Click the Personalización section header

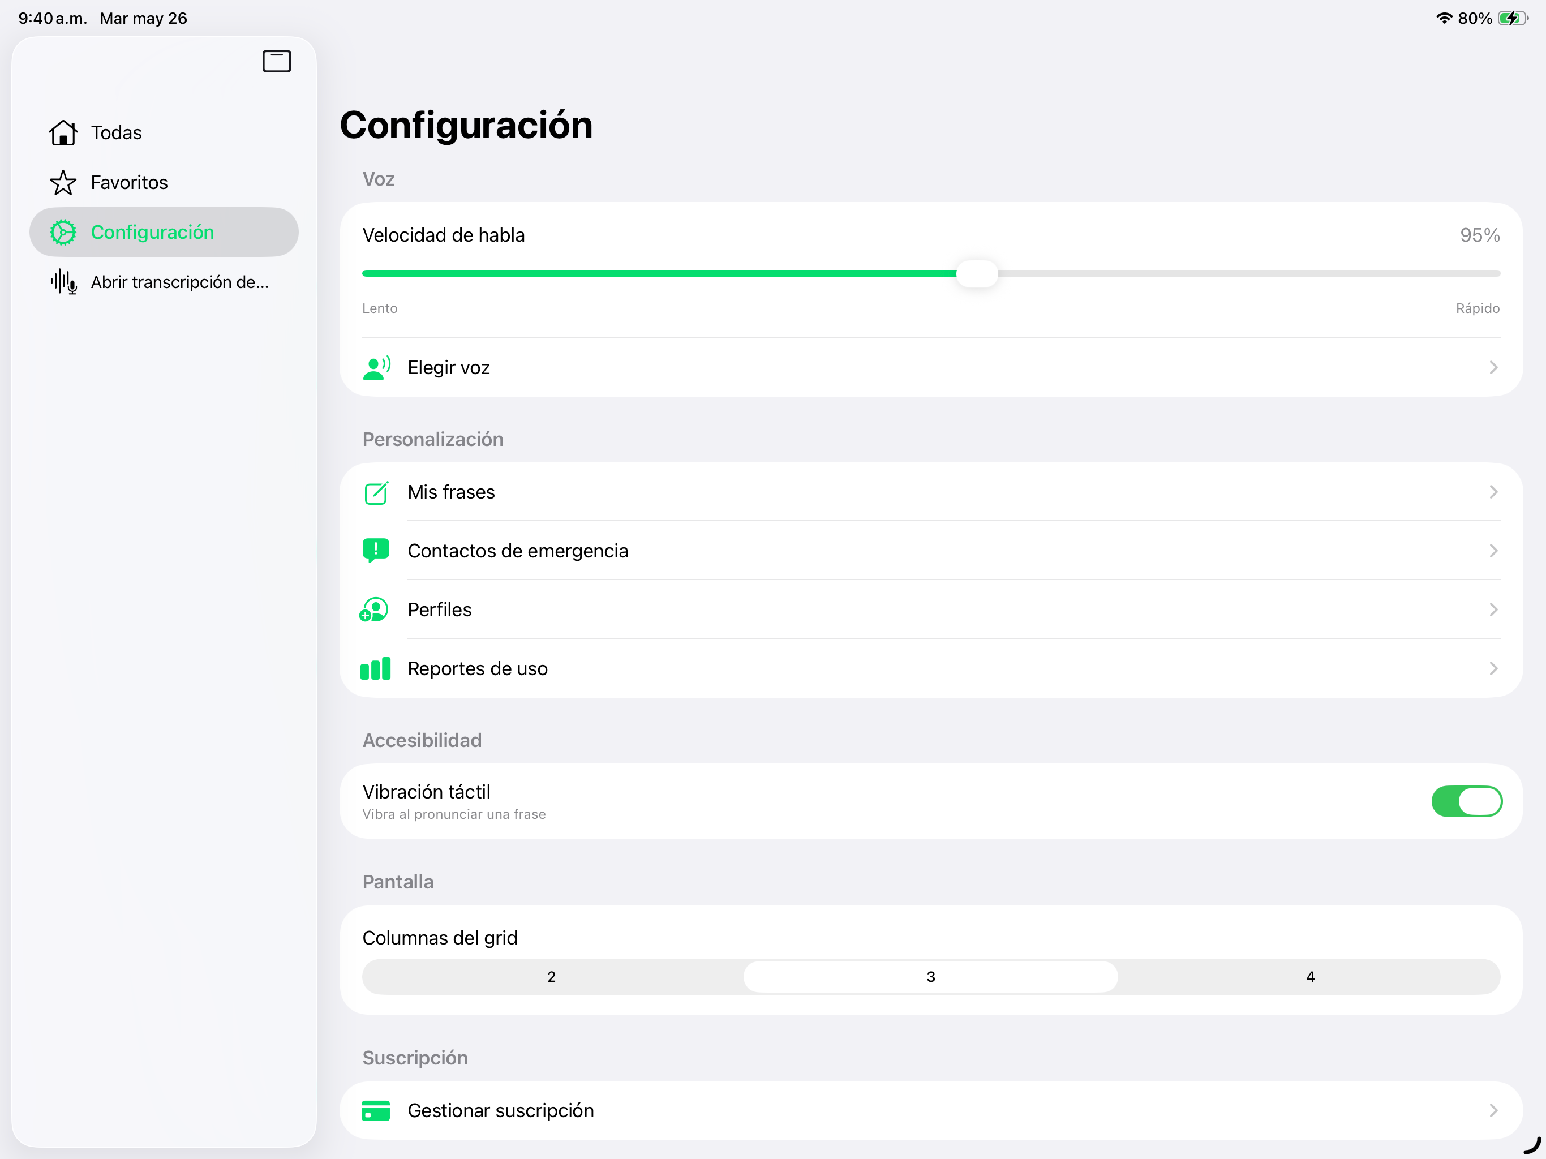pos(433,440)
